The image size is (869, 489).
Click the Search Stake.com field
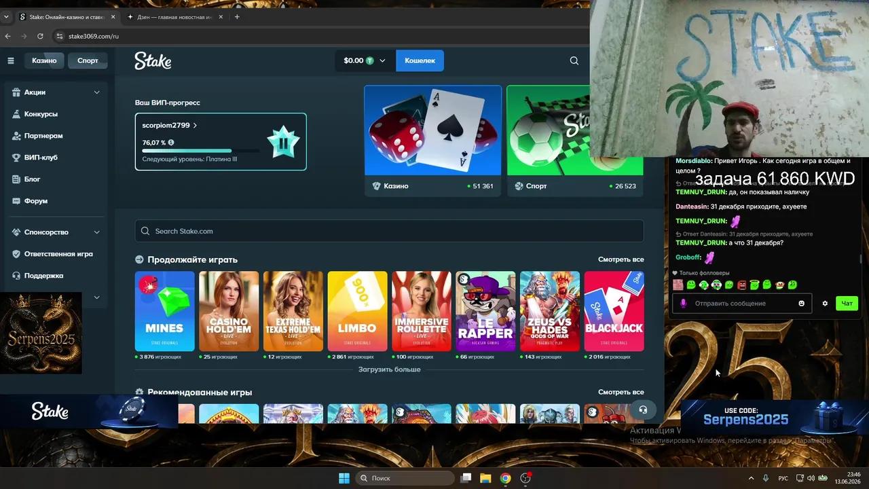pyautogui.click(x=389, y=231)
